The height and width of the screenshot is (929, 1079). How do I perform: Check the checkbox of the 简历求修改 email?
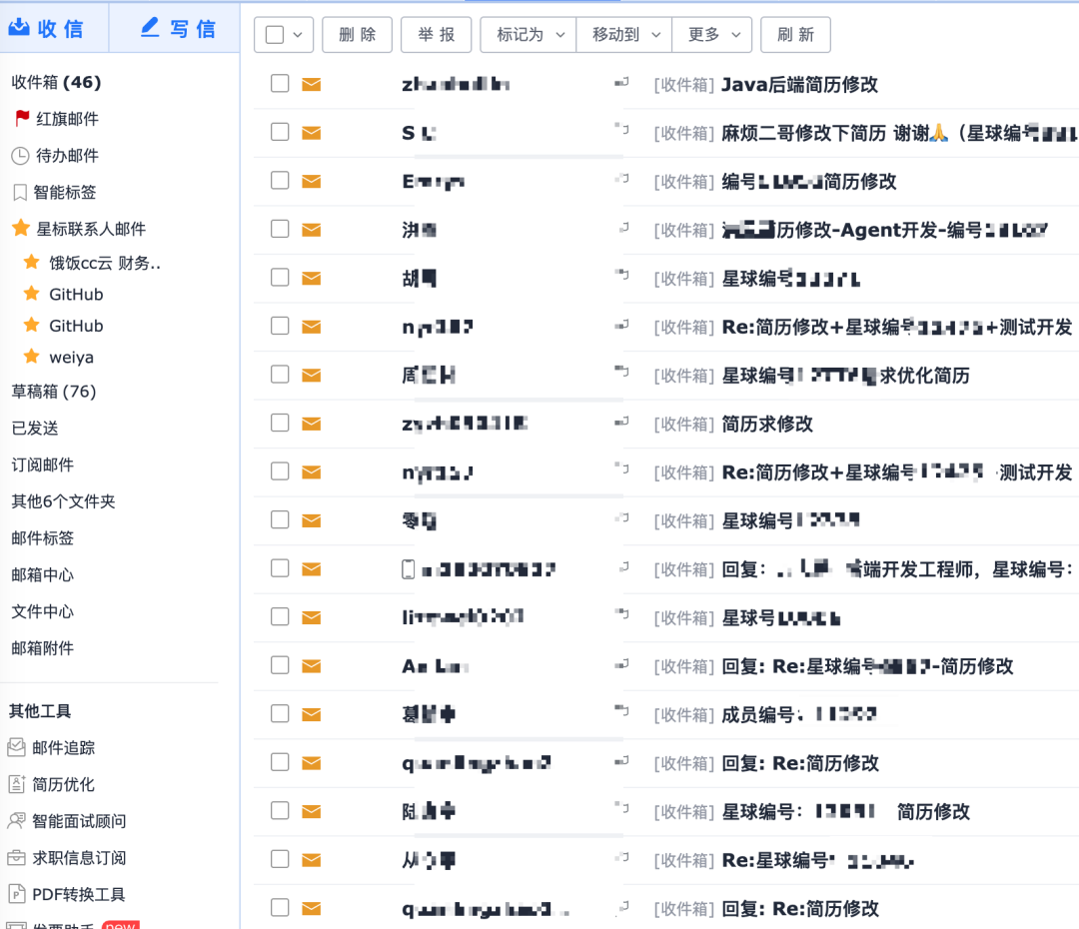click(280, 423)
